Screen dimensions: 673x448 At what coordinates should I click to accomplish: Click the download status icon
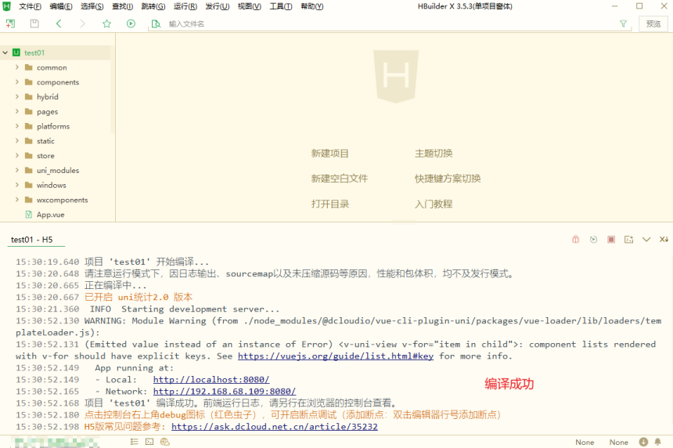(643, 442)
